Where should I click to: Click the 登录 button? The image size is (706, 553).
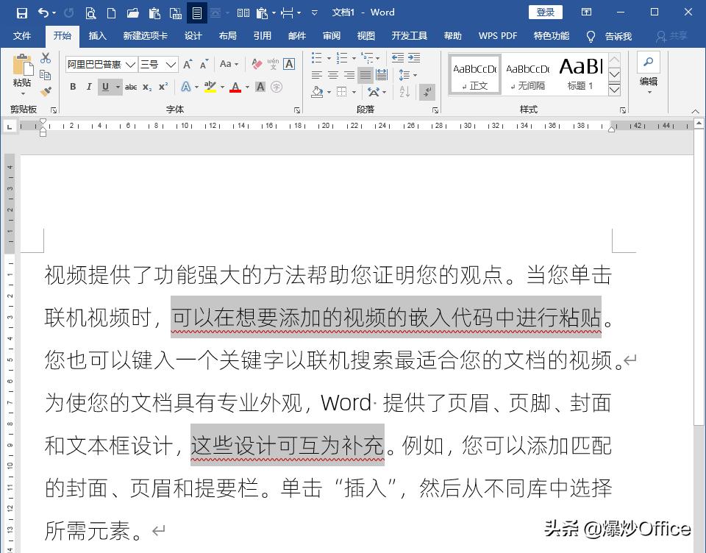point(546,12)
